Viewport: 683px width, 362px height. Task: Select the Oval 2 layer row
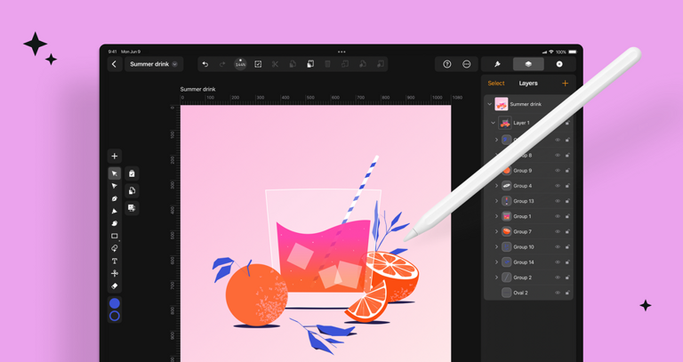coord(528,293)
